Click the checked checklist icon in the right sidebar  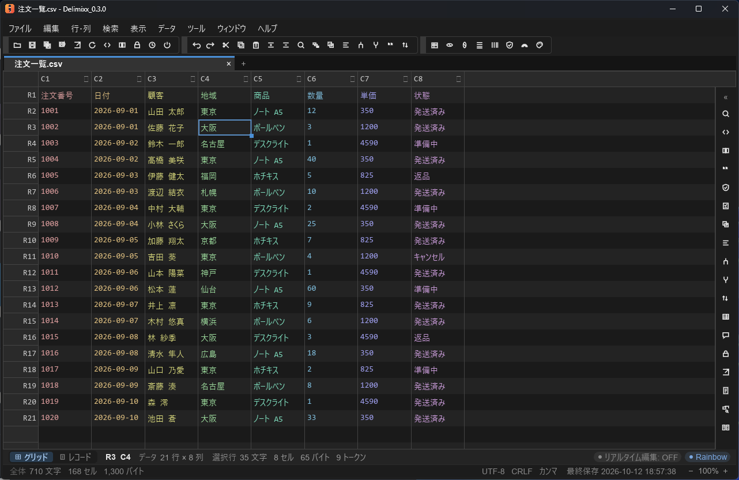(x=726, y=206)
